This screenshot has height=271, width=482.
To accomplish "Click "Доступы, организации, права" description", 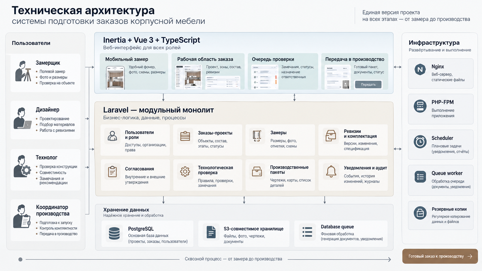I will coord(146,147).
